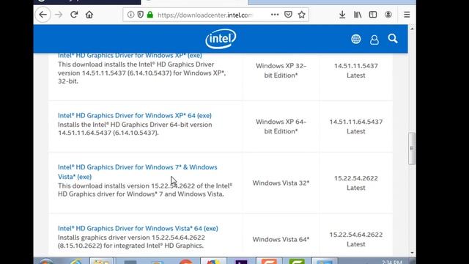
Task: Click the green padlock connection icon
Action: (150, 15)
